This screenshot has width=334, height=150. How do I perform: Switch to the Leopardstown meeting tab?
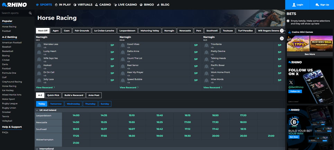127,31
